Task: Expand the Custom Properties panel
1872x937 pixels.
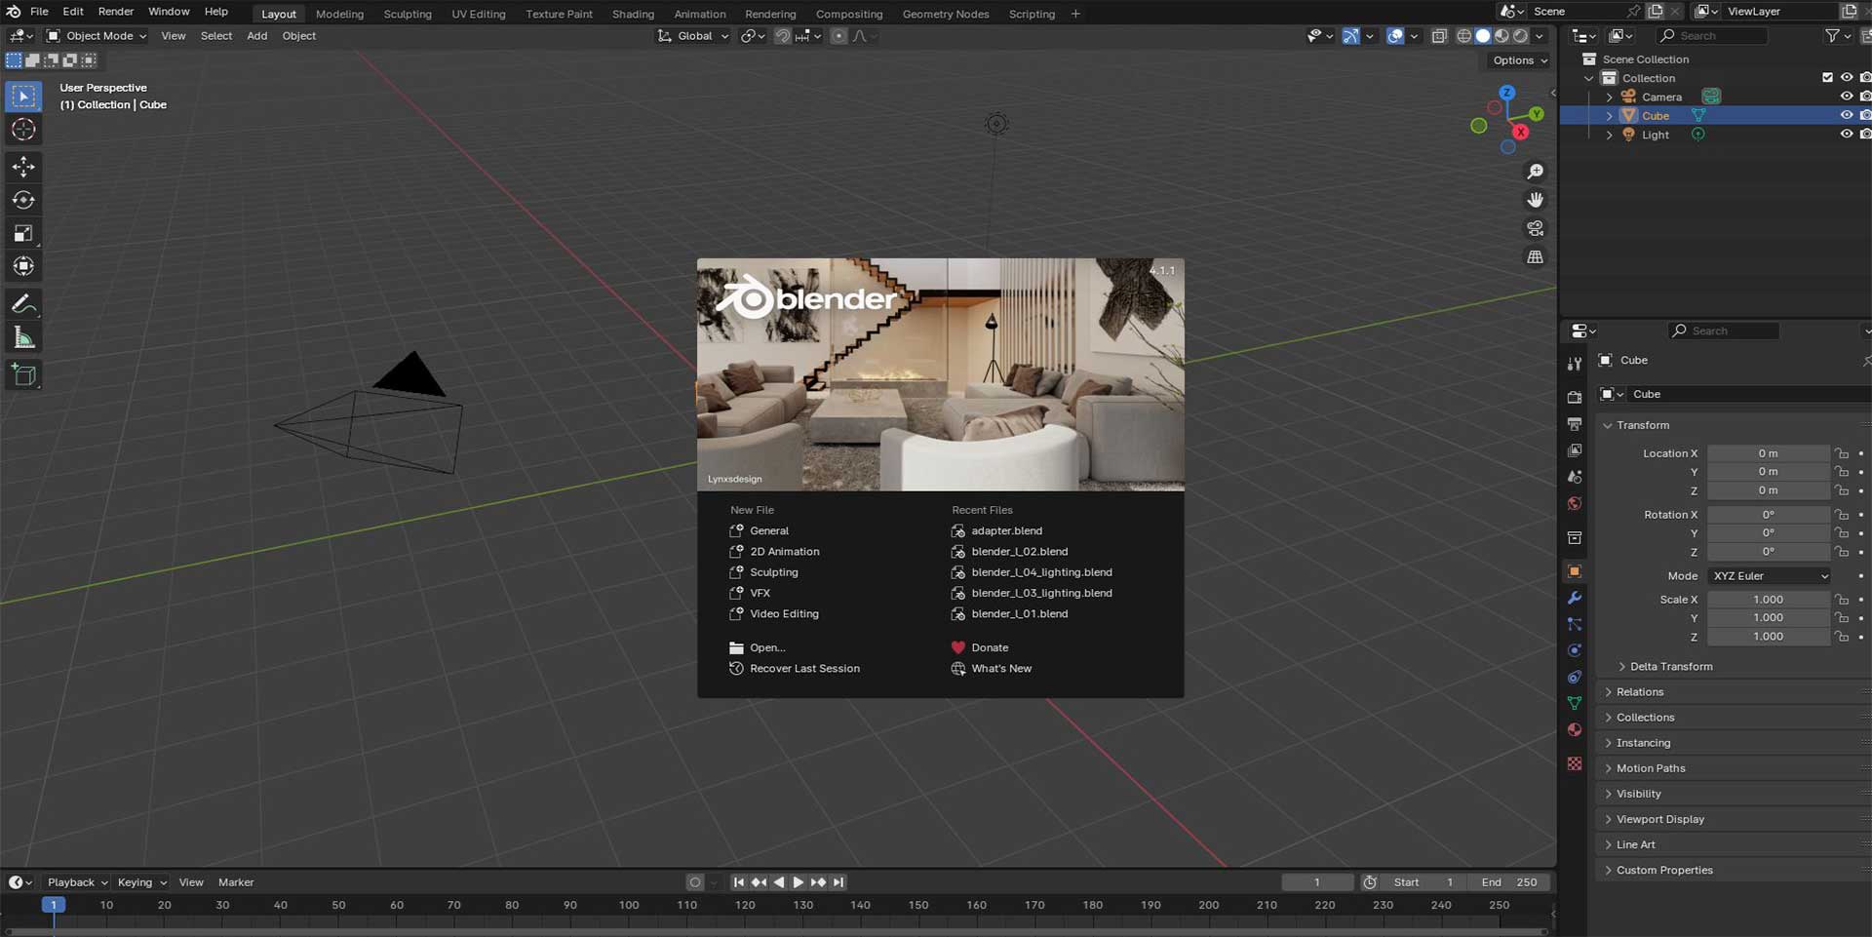Action: [1663, 870]
